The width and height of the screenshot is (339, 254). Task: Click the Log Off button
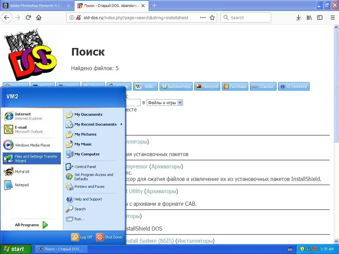pyautogui.click(x=82, y=237)
